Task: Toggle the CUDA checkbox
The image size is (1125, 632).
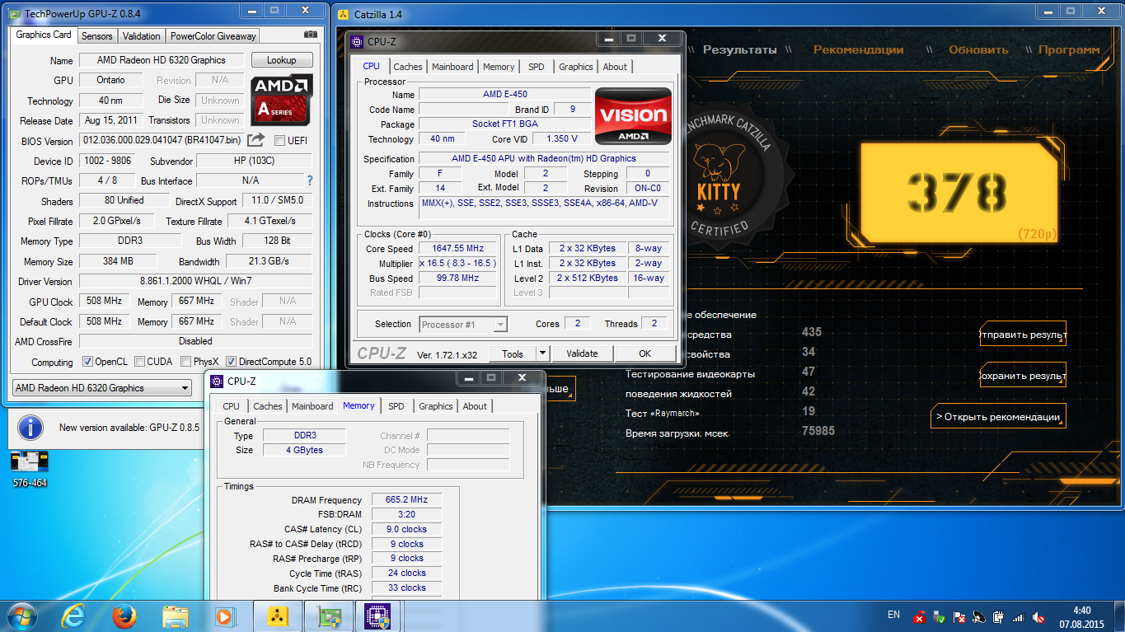Action: [139, 362]
